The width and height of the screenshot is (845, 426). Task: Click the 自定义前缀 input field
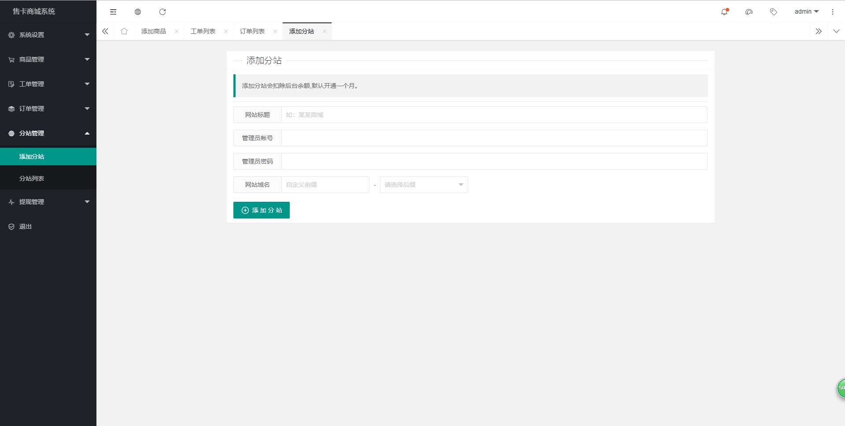[x=325, y=185]
